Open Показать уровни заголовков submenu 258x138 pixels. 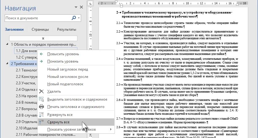76,129
